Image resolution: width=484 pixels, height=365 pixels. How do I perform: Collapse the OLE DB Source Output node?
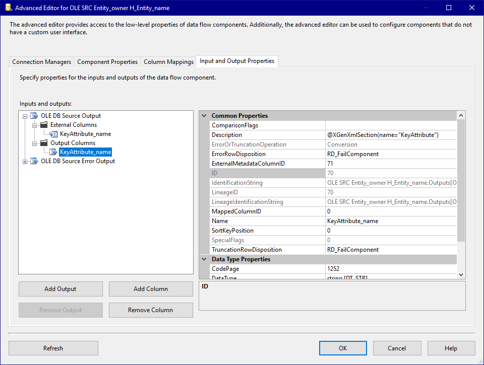coord(25,116)
